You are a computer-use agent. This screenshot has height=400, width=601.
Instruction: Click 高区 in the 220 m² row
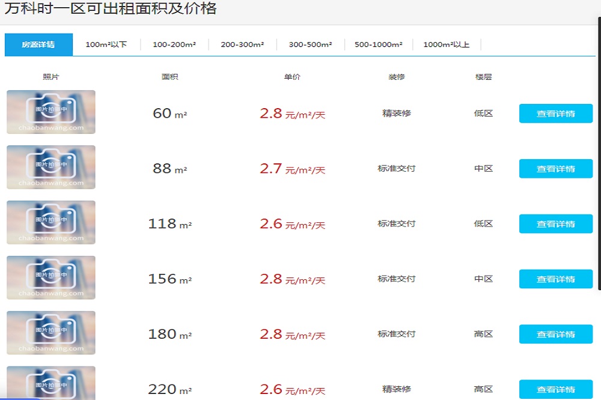tap(483, 389)
